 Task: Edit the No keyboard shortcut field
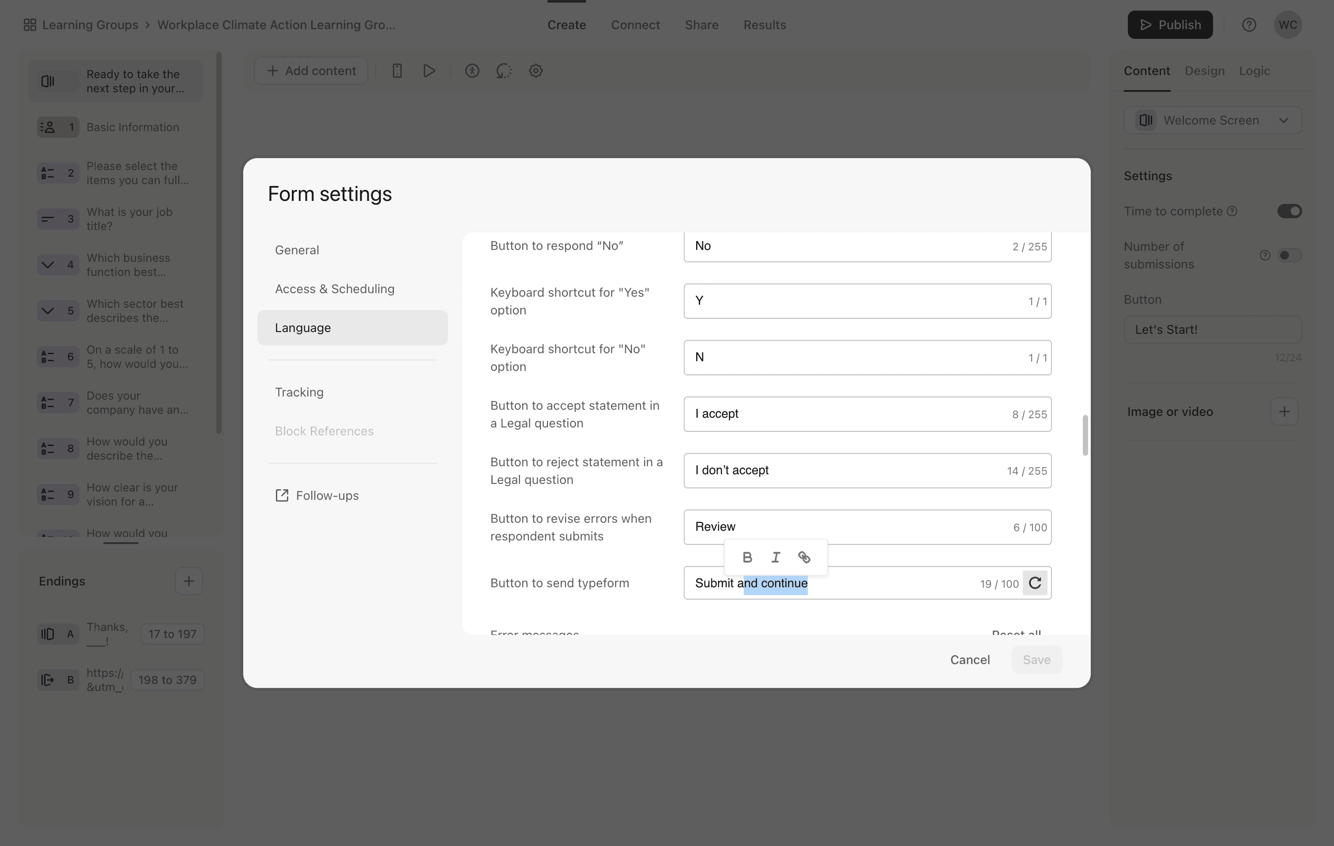[867, 357]
